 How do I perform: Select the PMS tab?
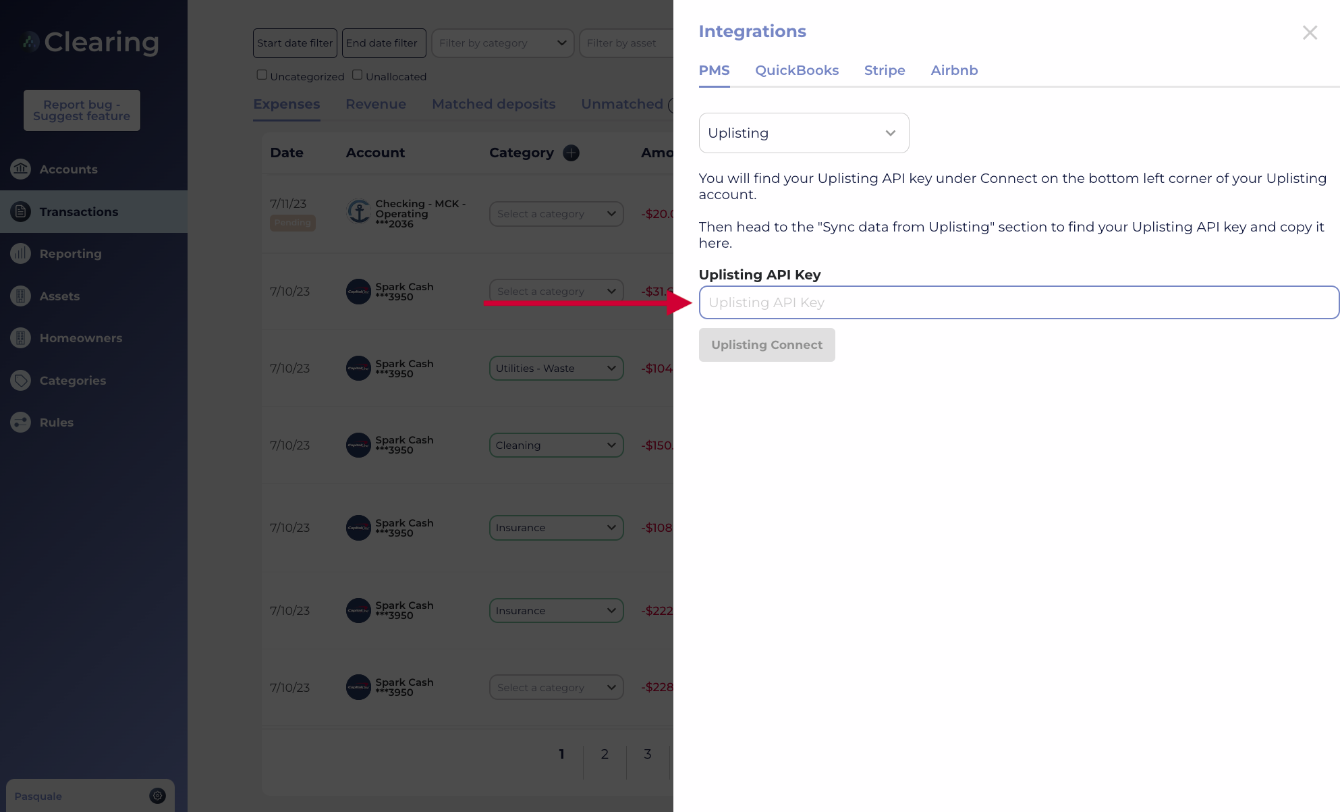click(714, 70)
